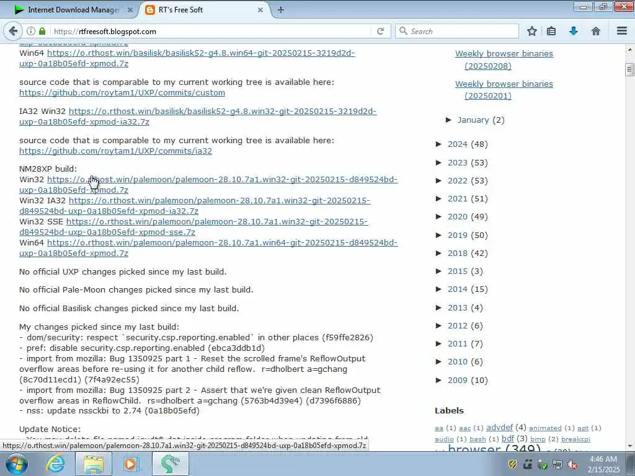
Task: Open the 2010 archive year link
Action: tap(457, 361)
